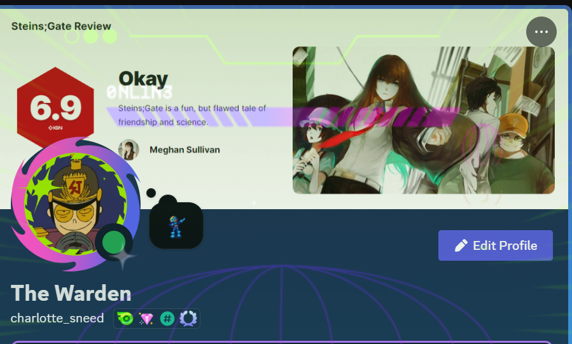
Task: Select the username charlotte_sneed
Action: (x=57, y=318)
